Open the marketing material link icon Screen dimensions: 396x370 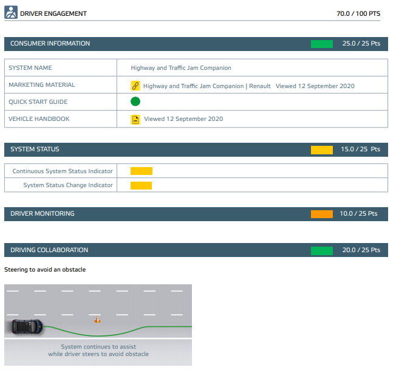(135, 86)
